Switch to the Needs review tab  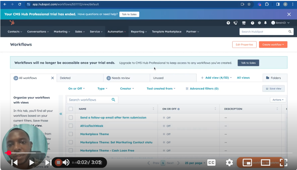126,78
